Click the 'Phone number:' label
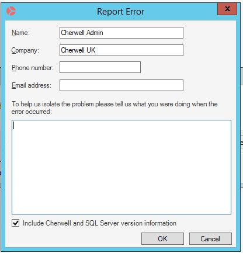Screen dimensions: 243x253 [33, 68]
